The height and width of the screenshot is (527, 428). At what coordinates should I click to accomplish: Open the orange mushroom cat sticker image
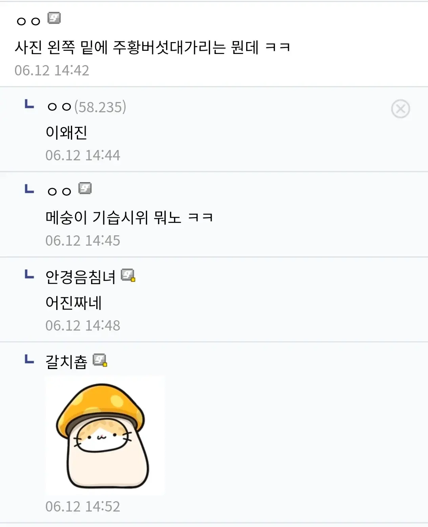pos(105,435)
